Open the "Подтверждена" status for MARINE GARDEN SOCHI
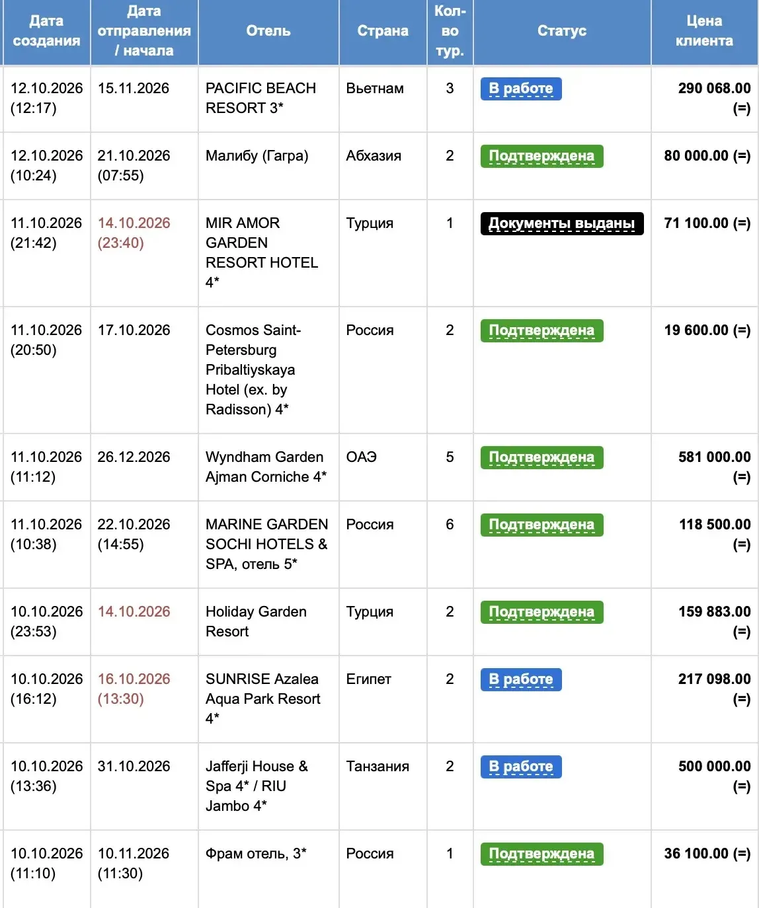Screen dimensions: 759x908 pyautogui.click(x=541, y=525)
